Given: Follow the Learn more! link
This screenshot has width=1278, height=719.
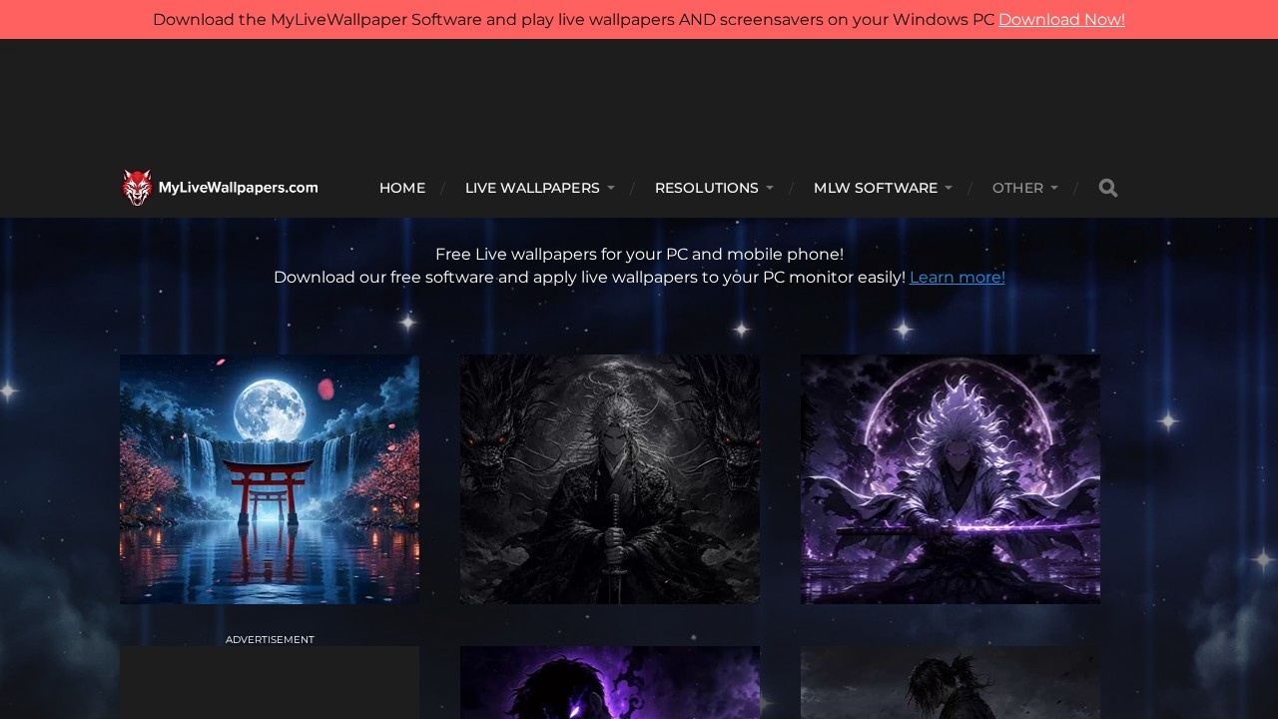Looking at the screenshot, I should 958,278.
